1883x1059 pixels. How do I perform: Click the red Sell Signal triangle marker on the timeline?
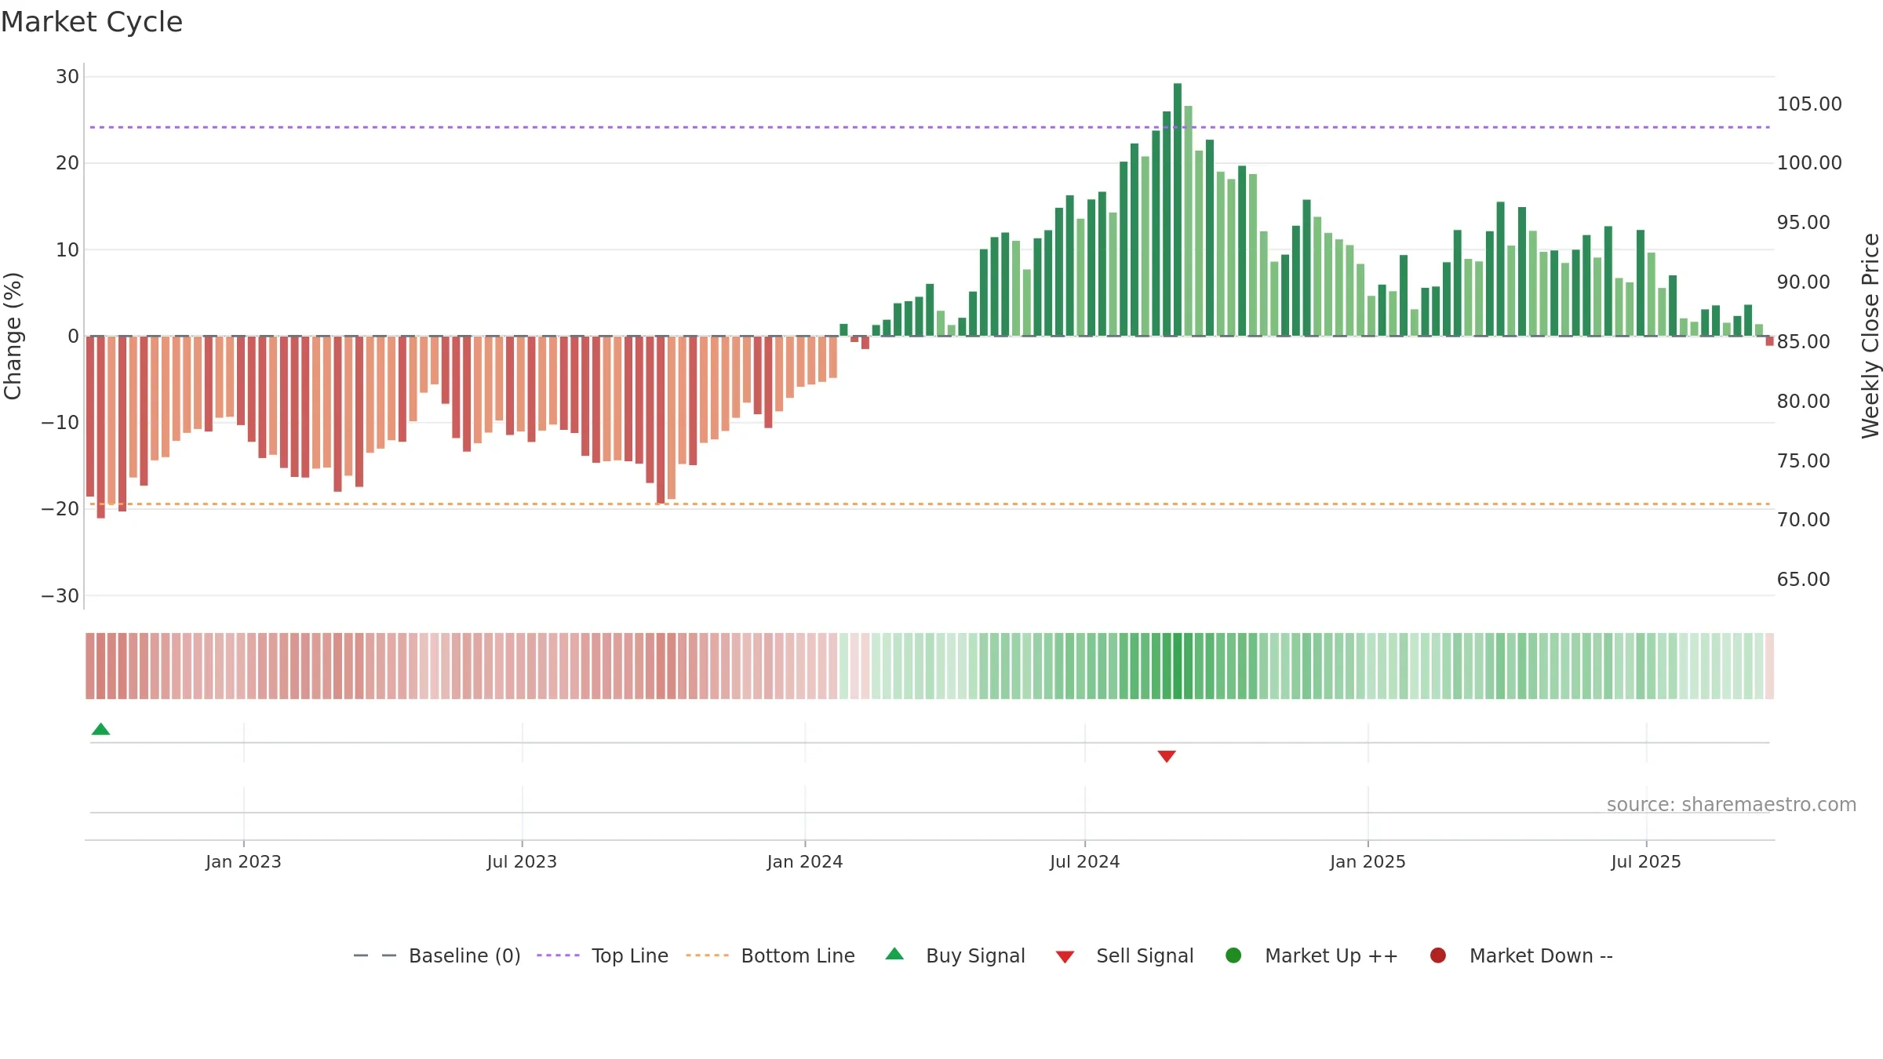click(x=1167, y=756)
